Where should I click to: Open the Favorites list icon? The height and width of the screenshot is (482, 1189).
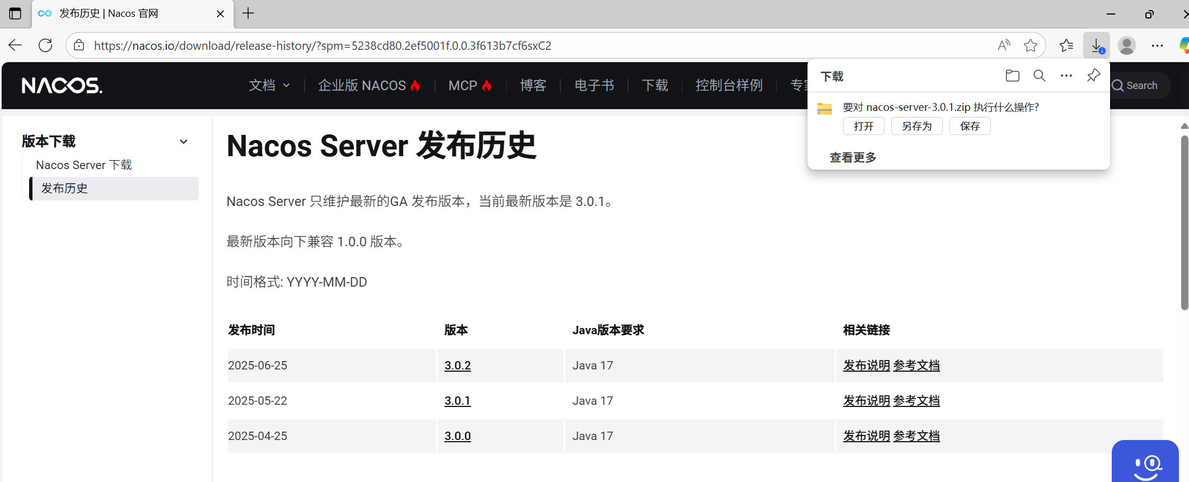coord(1066,45)
